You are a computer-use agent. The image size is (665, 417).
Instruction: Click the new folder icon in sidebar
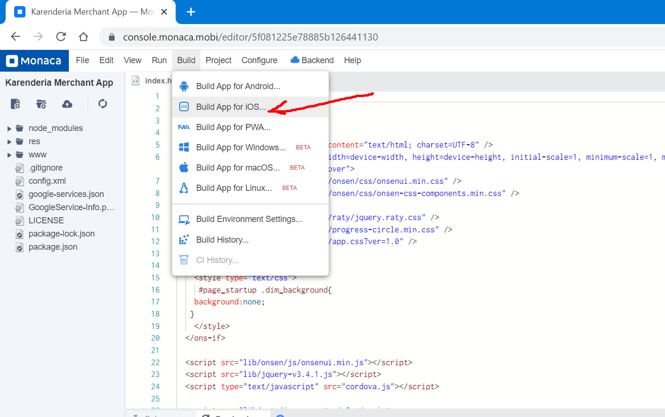pos(41,104)
